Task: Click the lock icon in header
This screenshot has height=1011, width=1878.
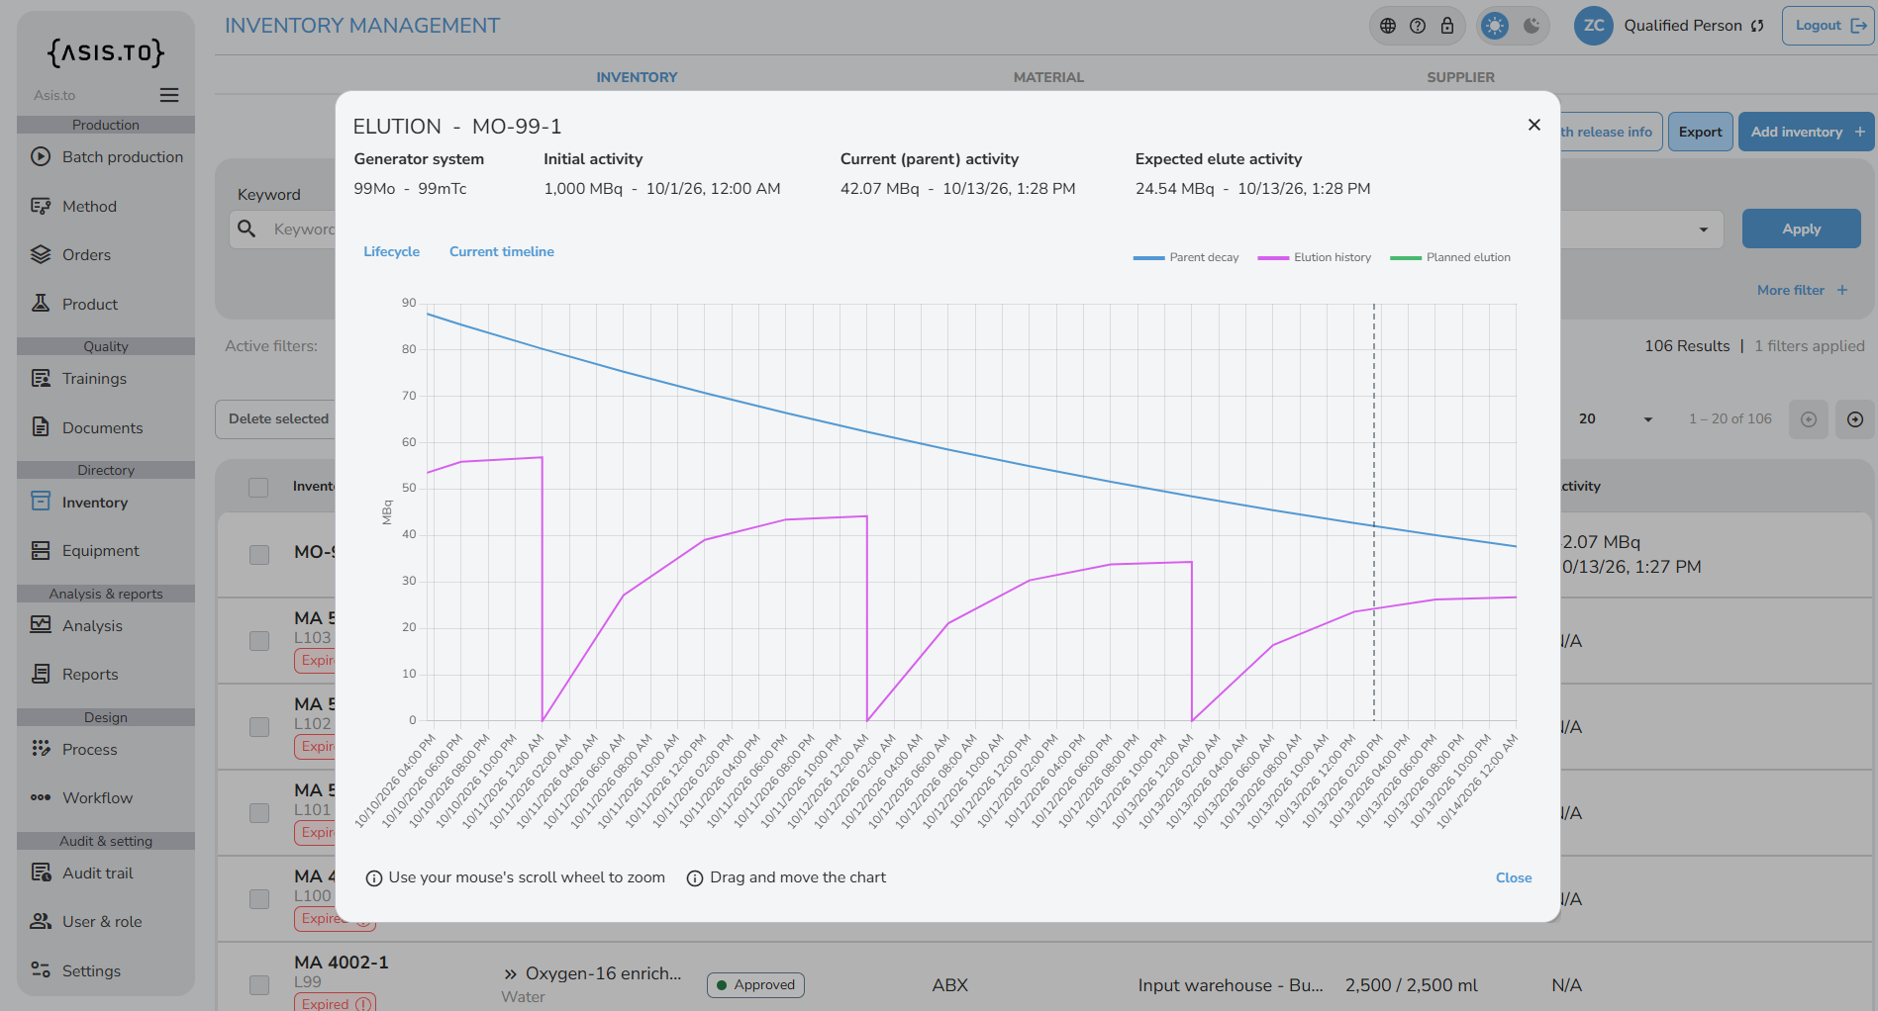Action: point(1447,26)
